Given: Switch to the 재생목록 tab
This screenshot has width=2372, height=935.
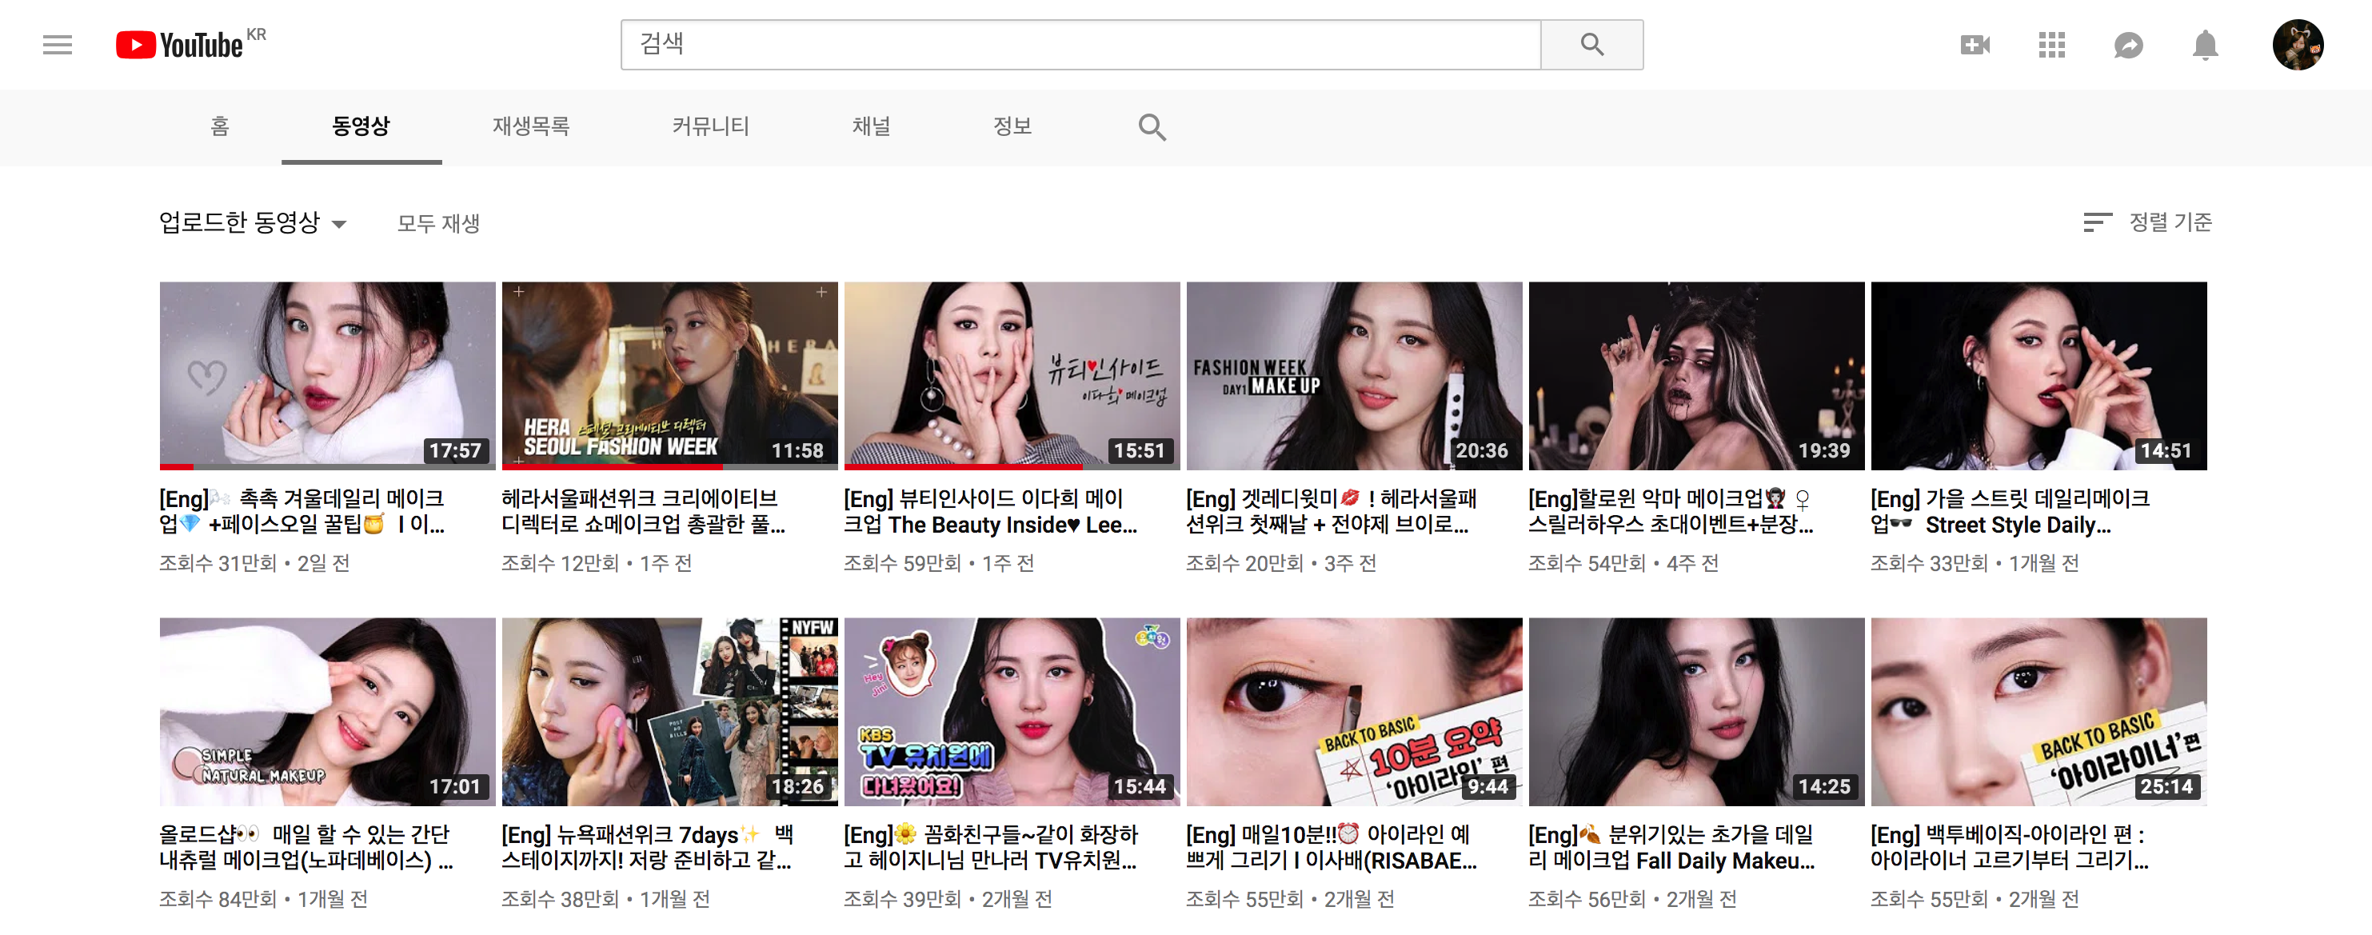Looking at the screenshot, I should [x=530, y=126].
